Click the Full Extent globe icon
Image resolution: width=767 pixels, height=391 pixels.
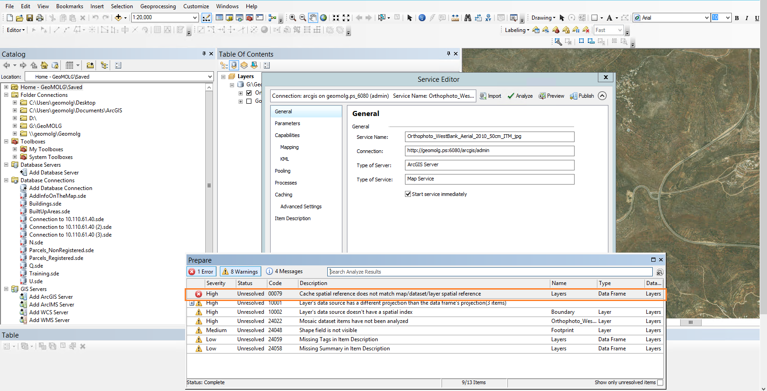tap(324, 18)
